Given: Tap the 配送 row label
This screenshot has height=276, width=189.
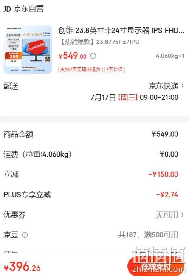Looking at the screenshot, I should 11,86.
